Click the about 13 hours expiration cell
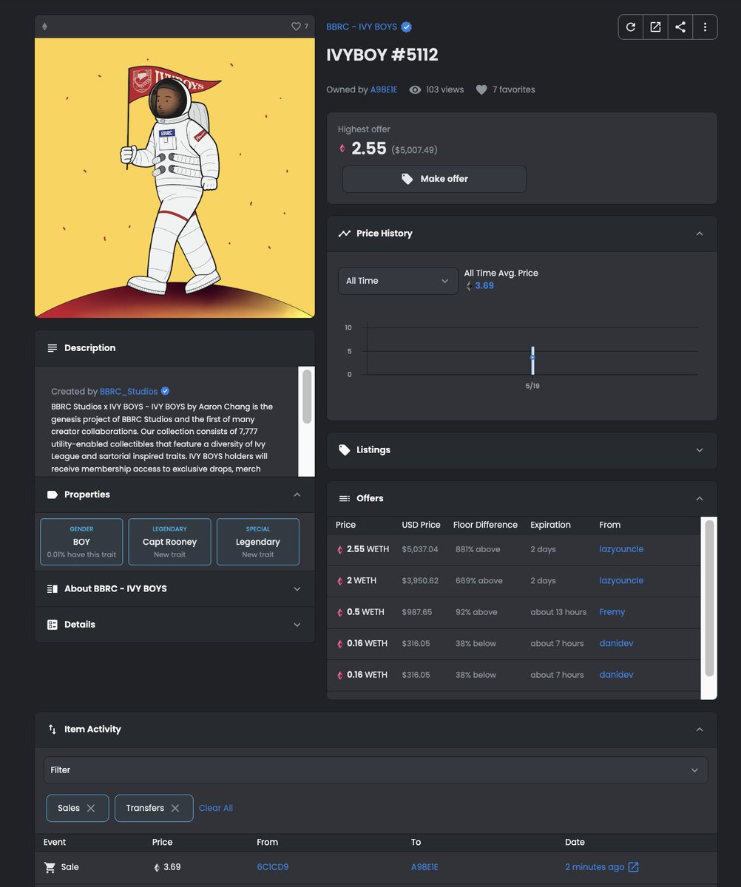Screen dimensions: 741x887 [558, 612]
